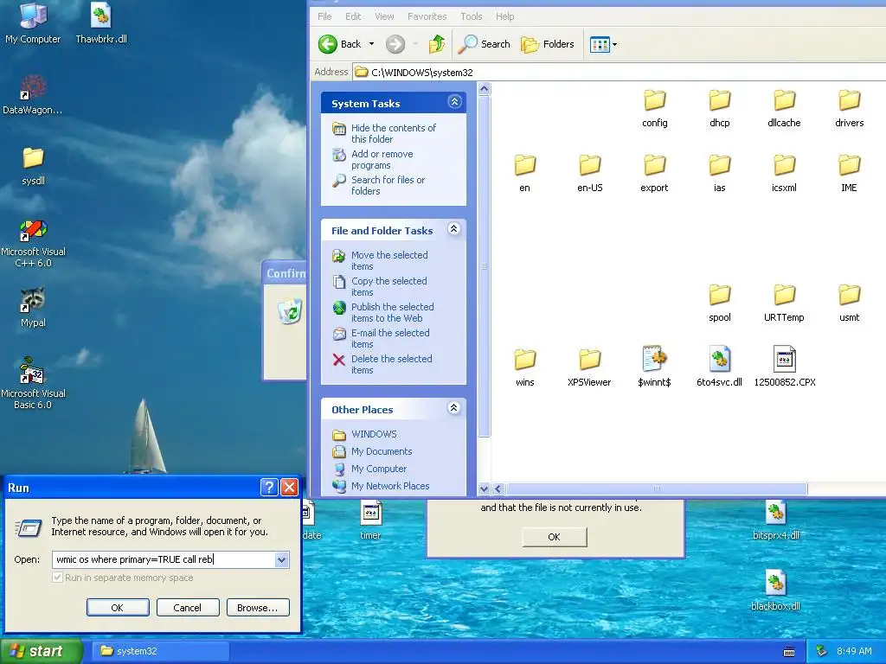Viewport: 886px width, 664px height.
Task: Open the sysdll folder on desktop
Action: [x=33, y=165]
